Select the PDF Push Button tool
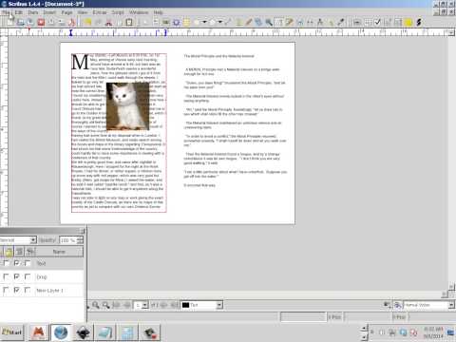The width and height of the screenshot is (456, 342). point(357,22)
